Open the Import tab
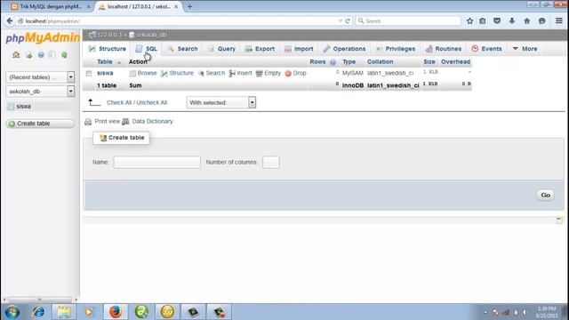Screen dimensions: 569x320 [299, 49]
